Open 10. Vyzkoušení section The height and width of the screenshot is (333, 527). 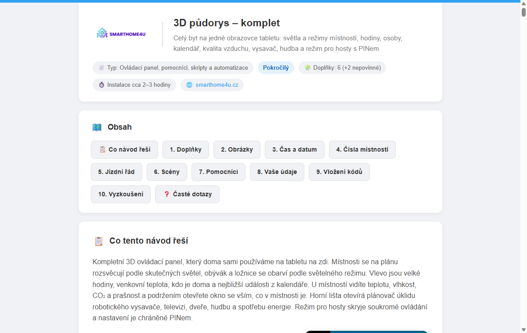121,194
